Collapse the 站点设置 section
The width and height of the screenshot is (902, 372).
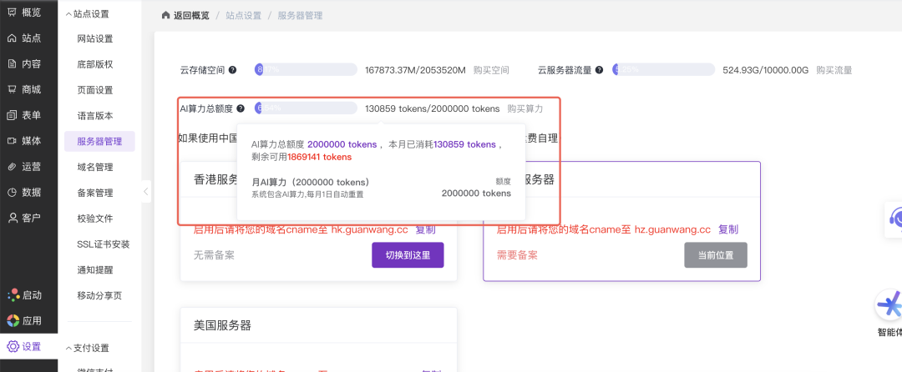(x=68, y=14)
